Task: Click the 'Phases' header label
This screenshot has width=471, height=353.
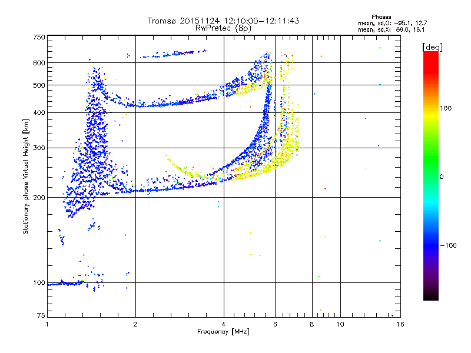Action: coord(381,17)
